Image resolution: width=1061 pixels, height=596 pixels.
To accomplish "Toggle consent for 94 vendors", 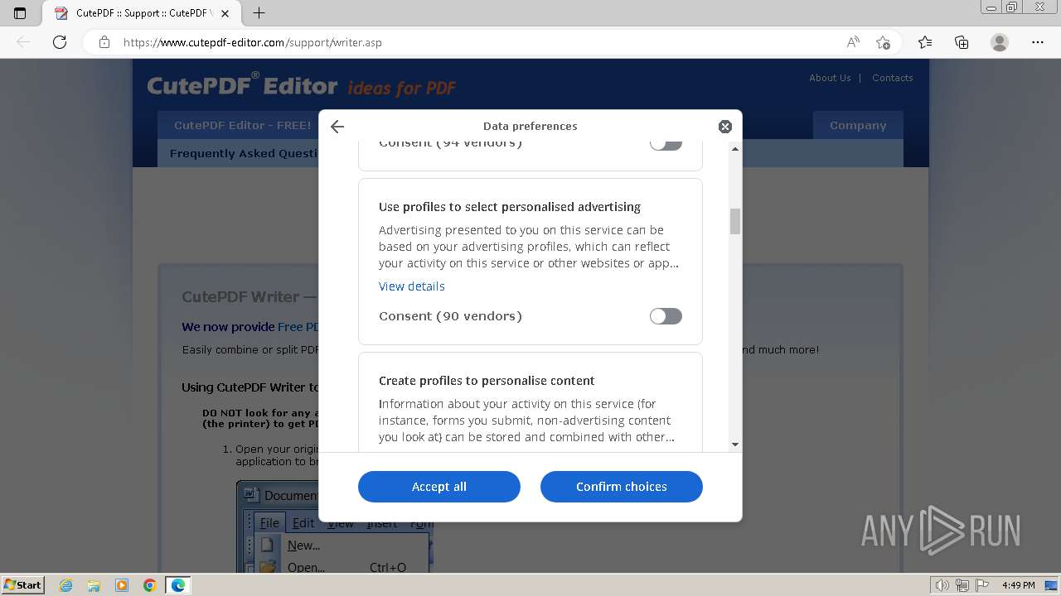I will point(666,143).
